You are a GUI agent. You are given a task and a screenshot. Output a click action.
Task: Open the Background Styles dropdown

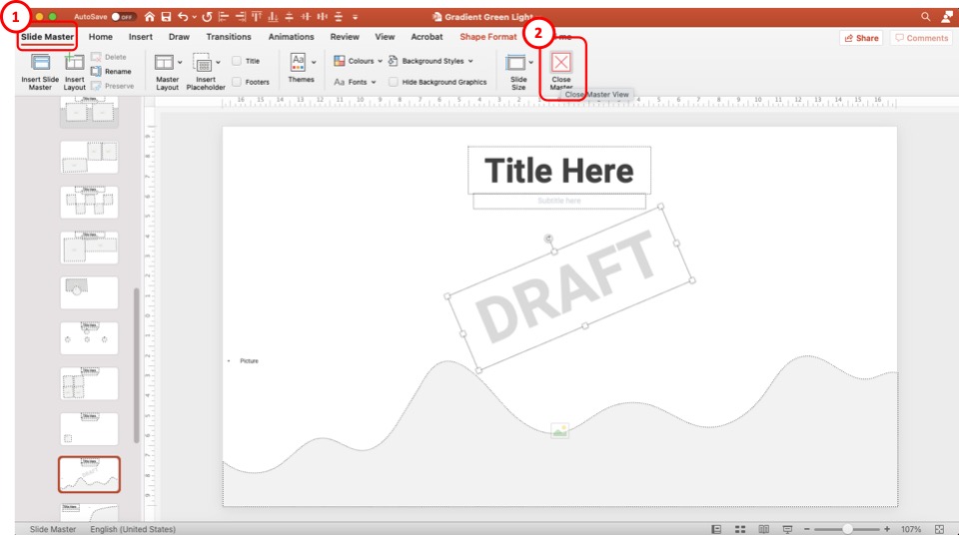[x=432, y=61]
